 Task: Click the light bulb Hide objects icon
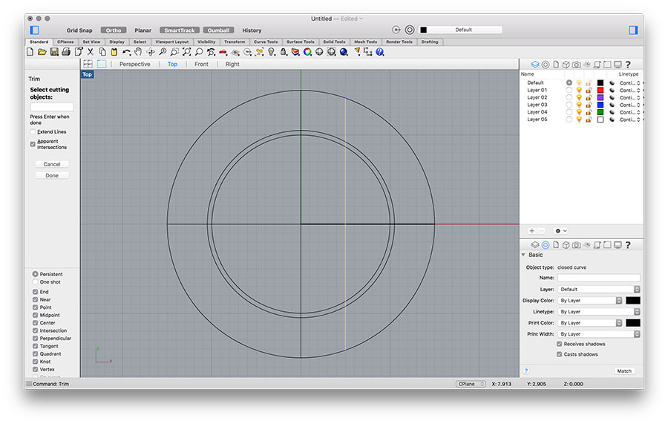pyautogui.click(x=272, y=52)
